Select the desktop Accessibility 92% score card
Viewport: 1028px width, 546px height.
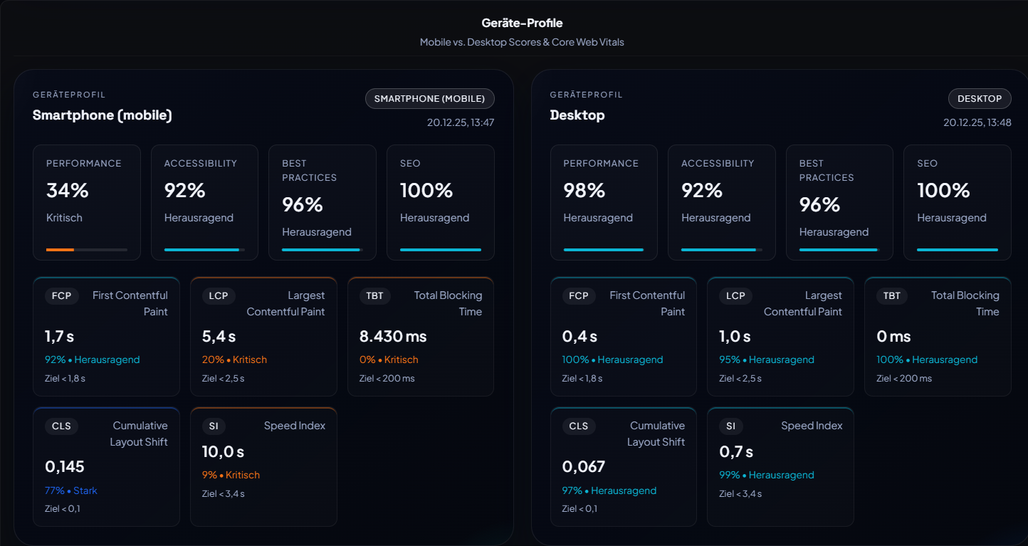722,202
